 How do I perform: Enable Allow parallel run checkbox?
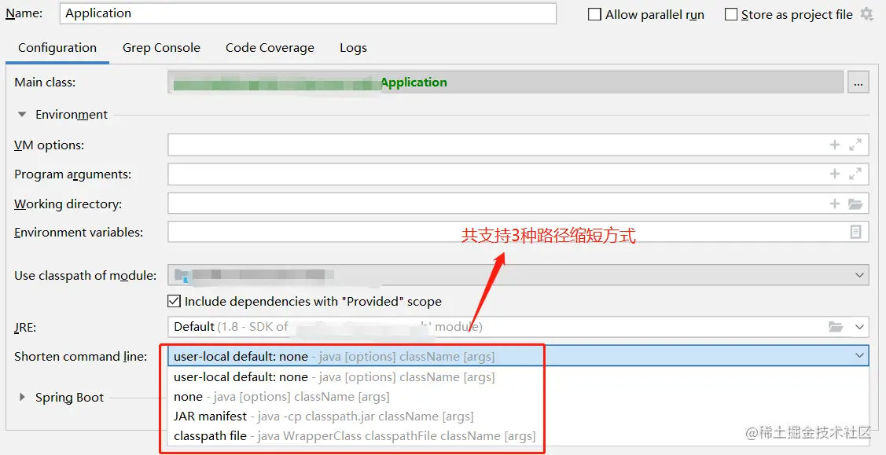pyautogui.click(x=594, y=14)
